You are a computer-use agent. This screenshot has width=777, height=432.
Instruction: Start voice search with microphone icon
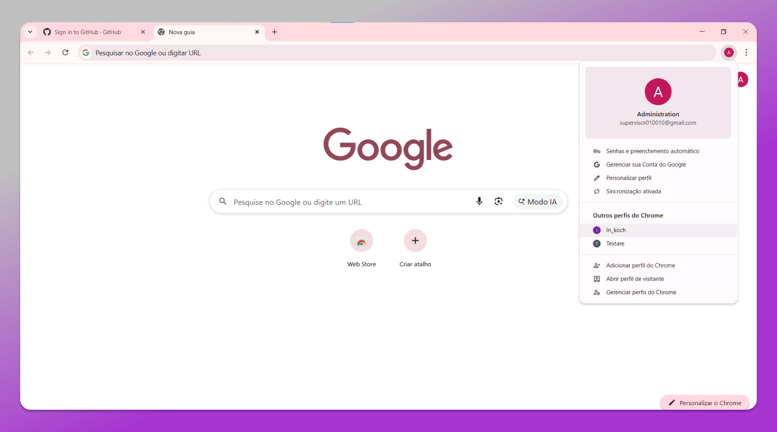(479, 201)
